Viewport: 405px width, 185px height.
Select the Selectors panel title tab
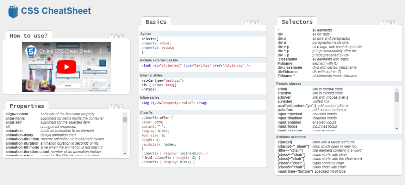tap(297, 22)
